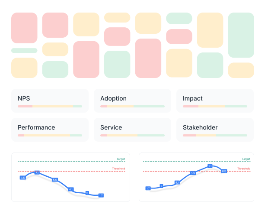268x211 pixels.
Task: Click the 7.1 peak on declining chart
Action: 37,173
